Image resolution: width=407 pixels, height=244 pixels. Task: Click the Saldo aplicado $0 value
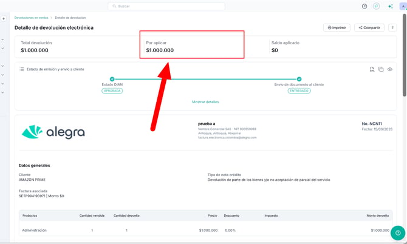tap(275, 50)
